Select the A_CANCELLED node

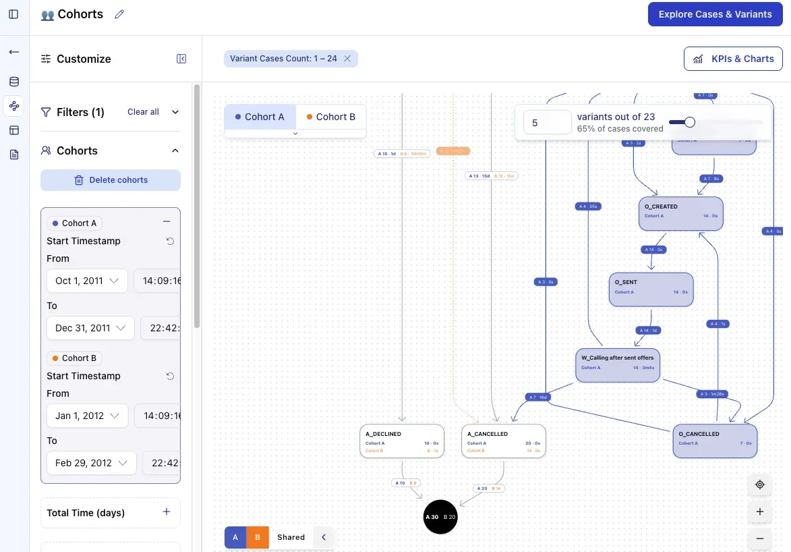(x=504, y=441)
